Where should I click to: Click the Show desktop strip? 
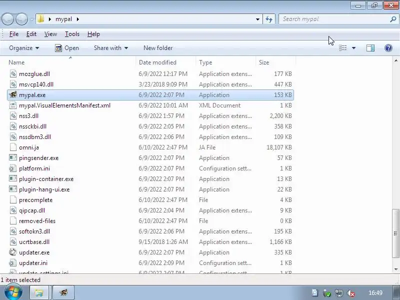395,292
